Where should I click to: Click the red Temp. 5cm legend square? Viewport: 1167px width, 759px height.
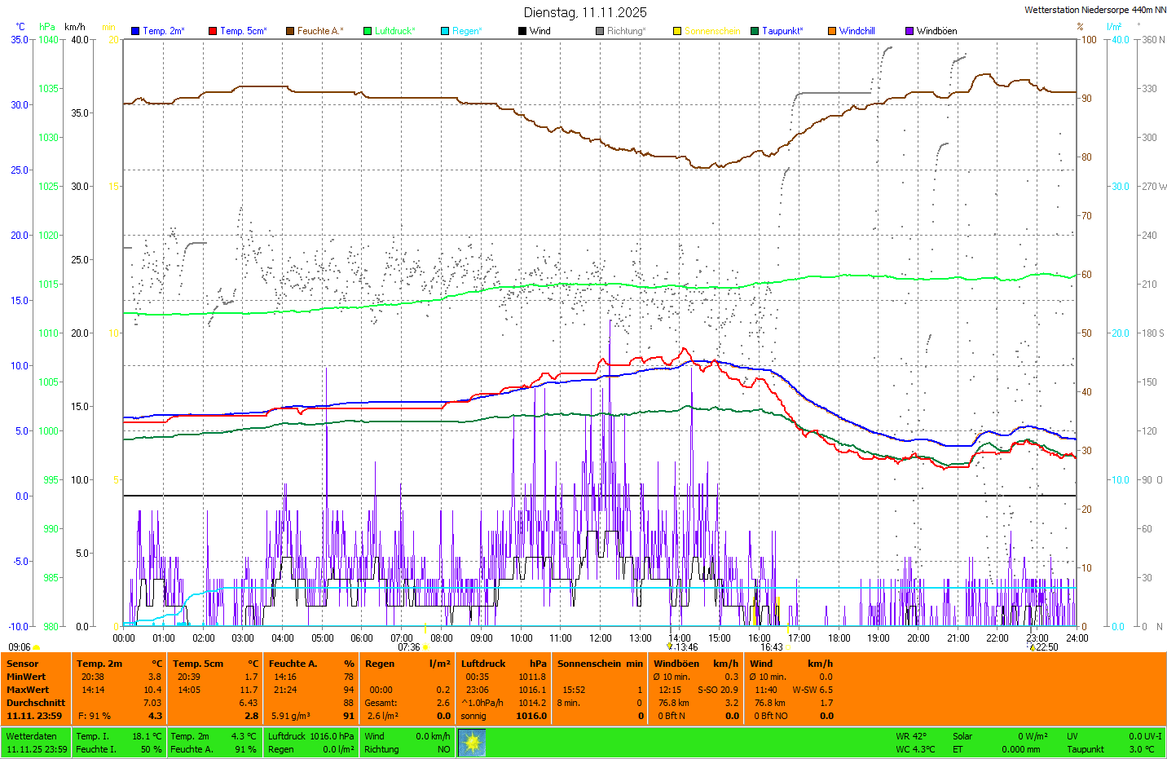click(213, 31)
